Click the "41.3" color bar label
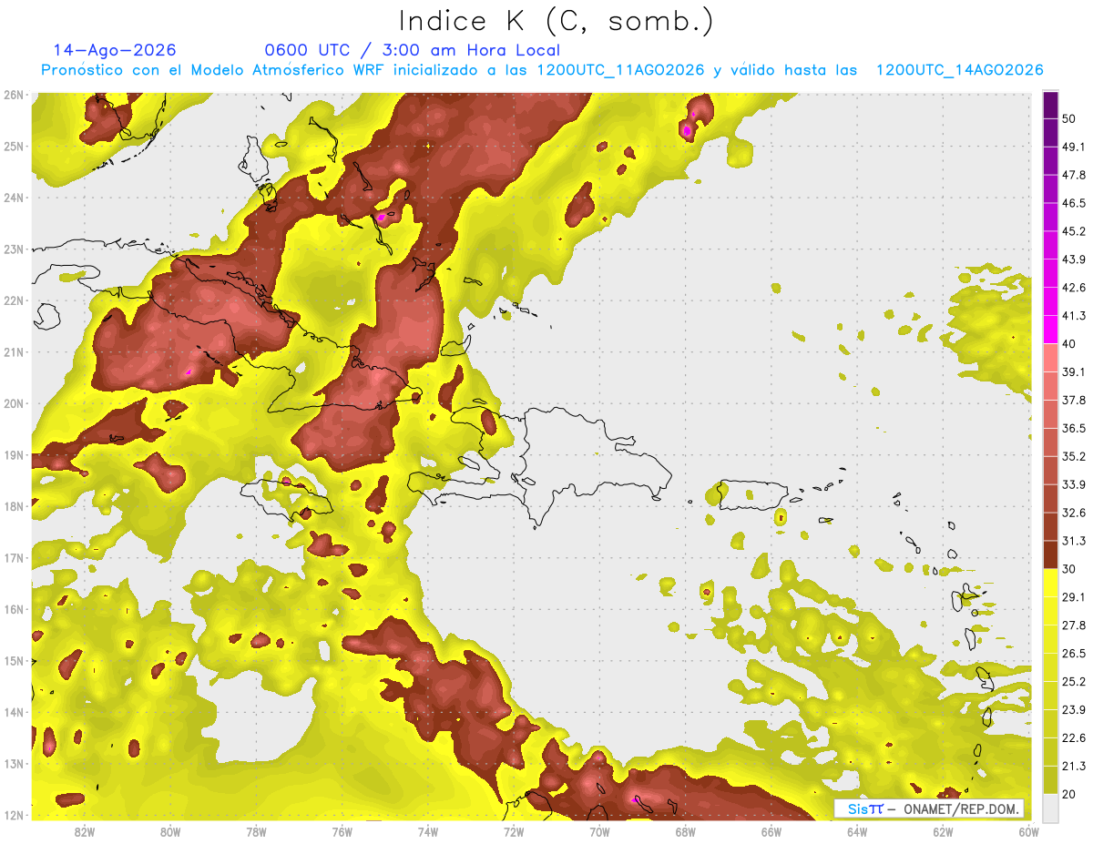 coord(1073,316)
